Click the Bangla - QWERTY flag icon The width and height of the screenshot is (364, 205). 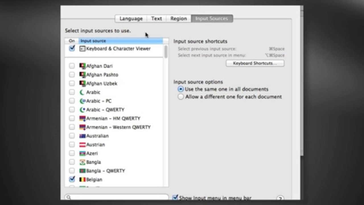(x=83, y=171)
